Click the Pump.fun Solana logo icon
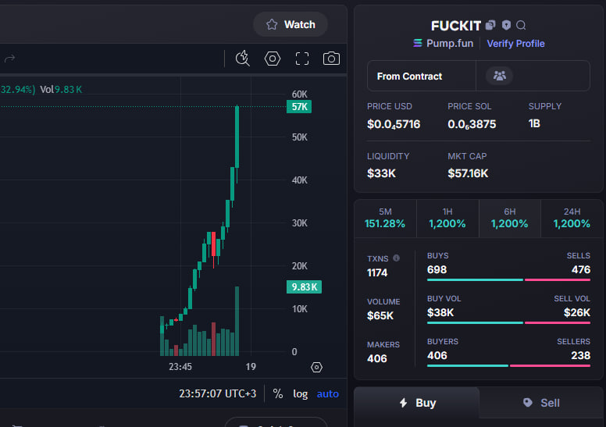Viewport: 606px width, 427px height. [x=417, y=43]
